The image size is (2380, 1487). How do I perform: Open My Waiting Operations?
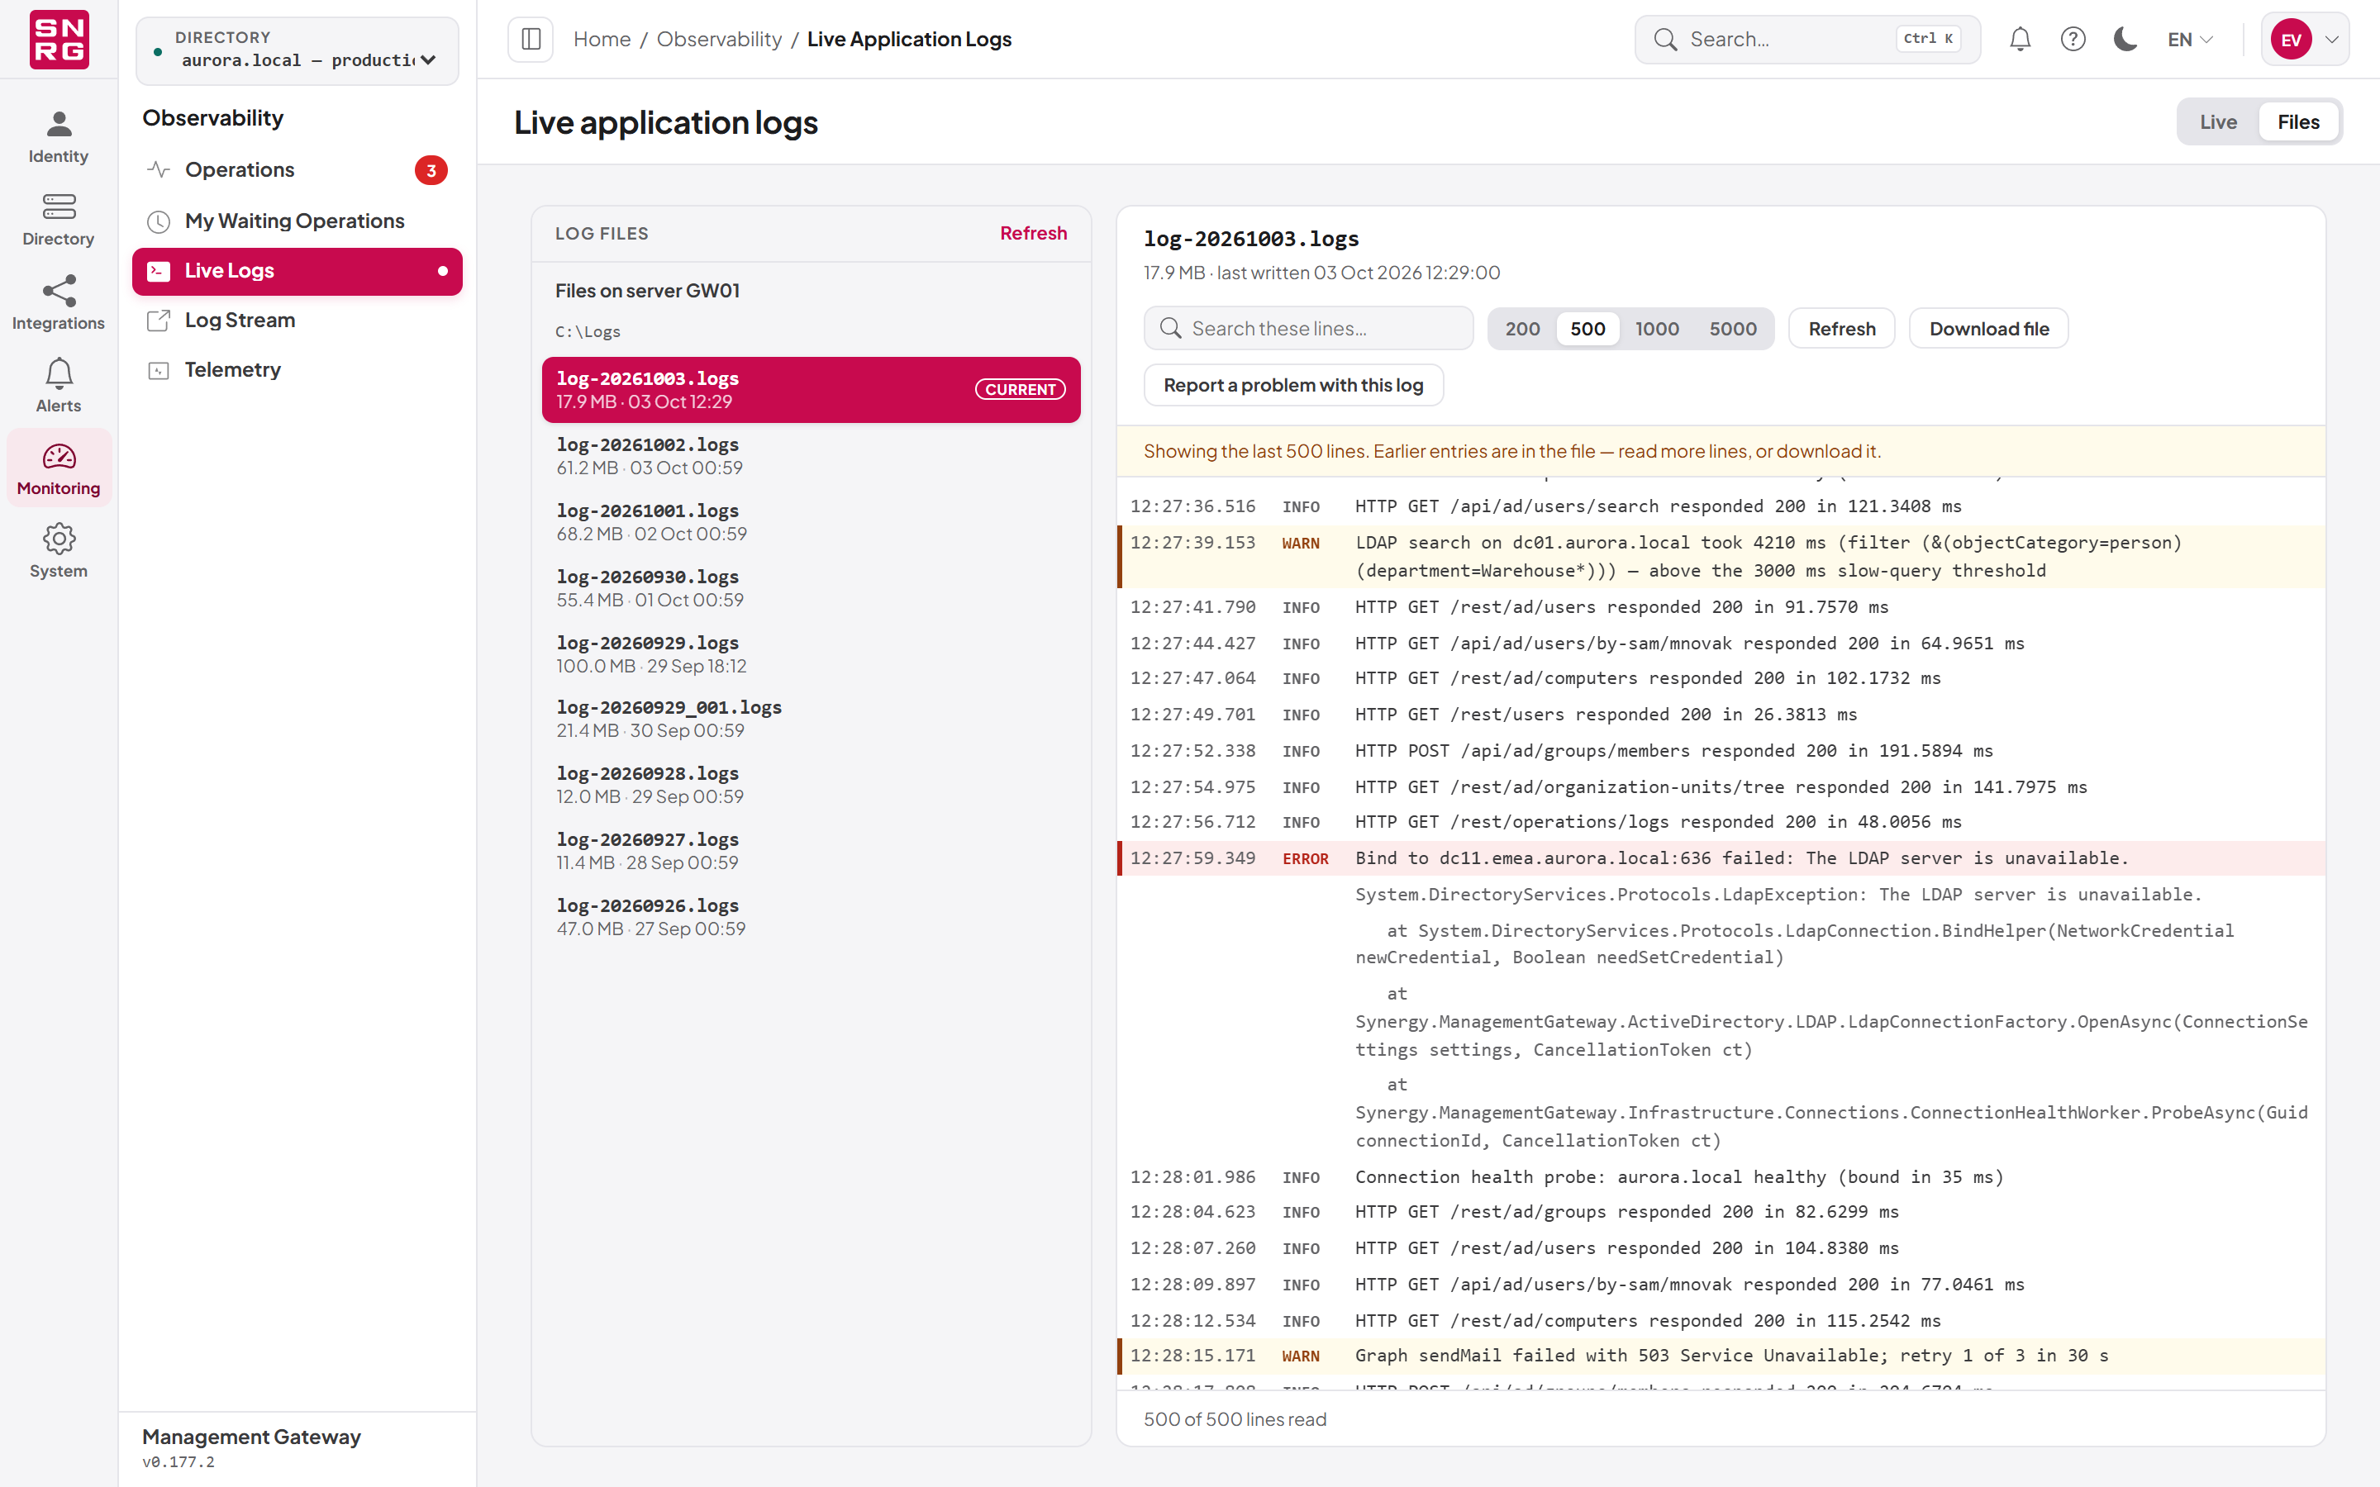297,221
